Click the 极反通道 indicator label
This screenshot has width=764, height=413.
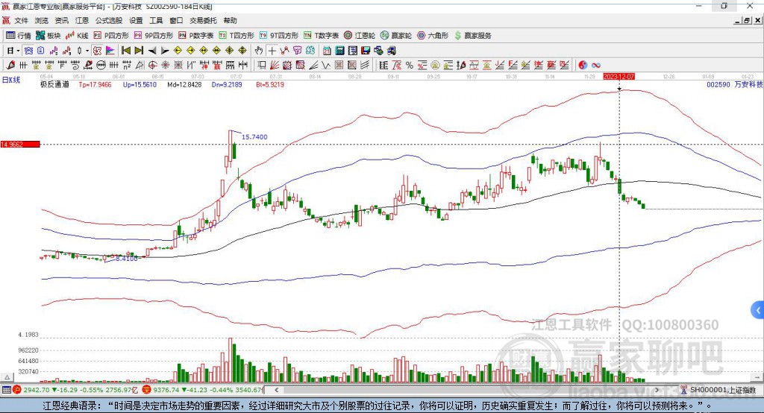(x=54, y=84)
